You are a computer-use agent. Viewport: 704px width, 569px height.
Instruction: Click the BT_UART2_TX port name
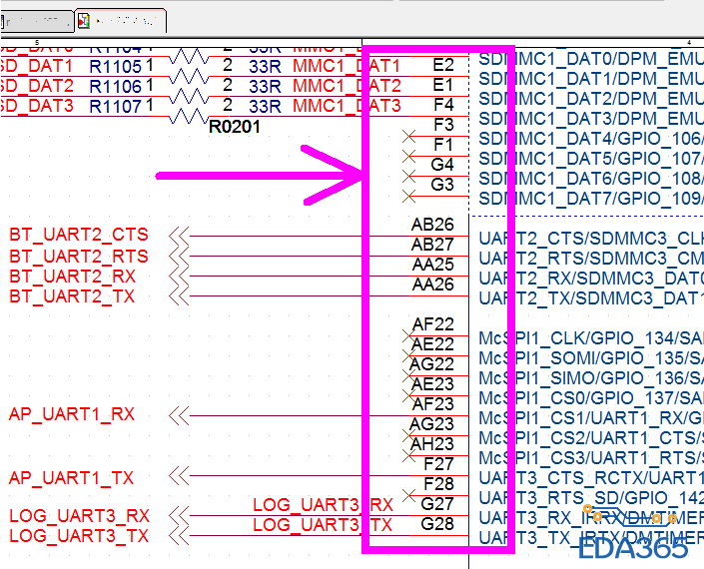pyautogui.click(x=72, y=296)
